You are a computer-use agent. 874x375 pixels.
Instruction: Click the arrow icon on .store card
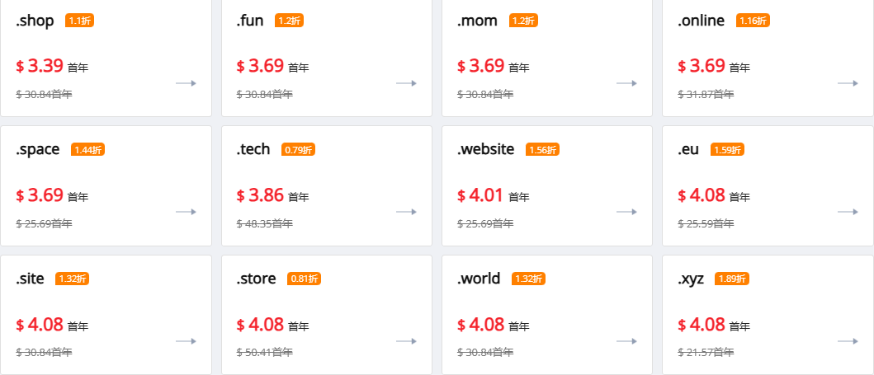406,341
